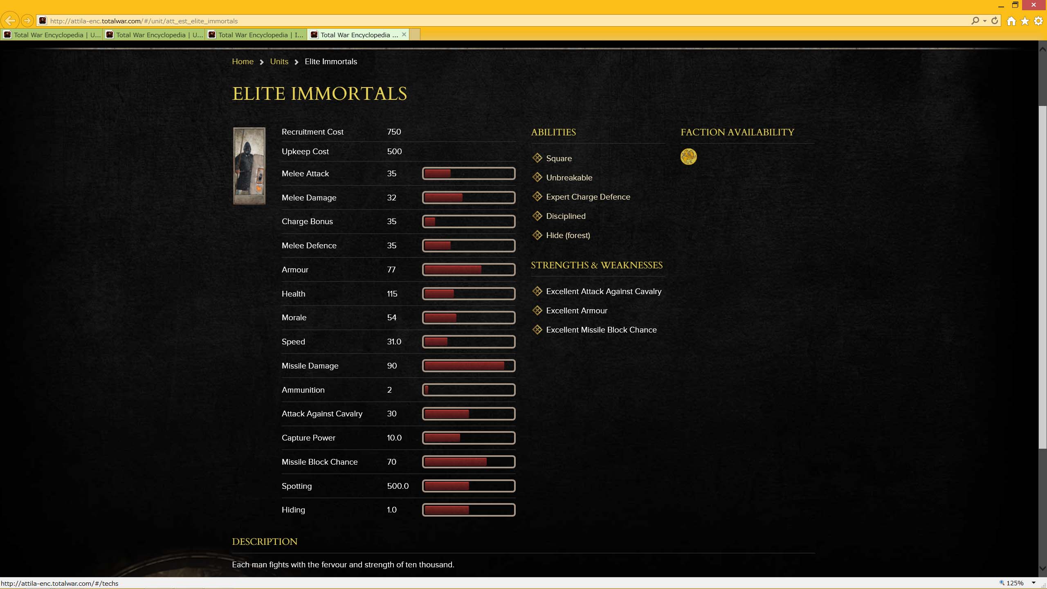Click the ELITE IMMORTALS page heading

tap(319, 94)
